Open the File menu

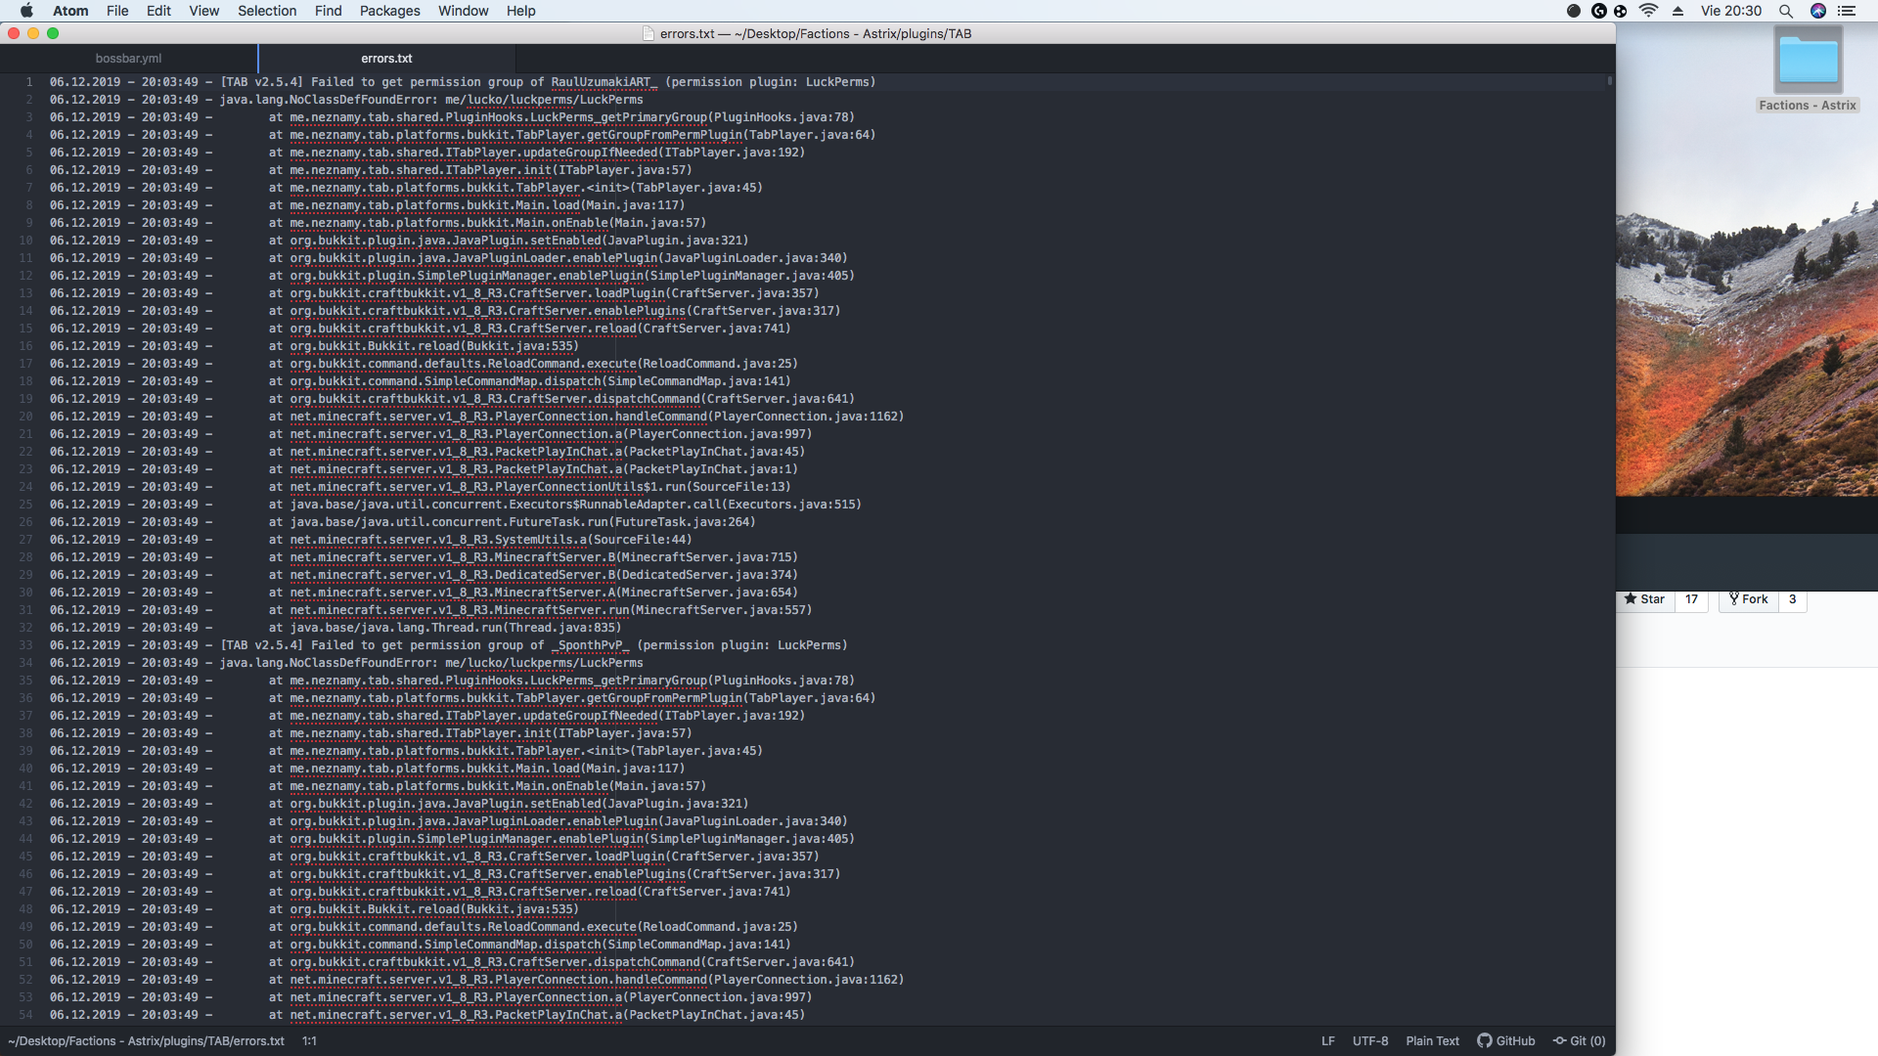point(117,11)
